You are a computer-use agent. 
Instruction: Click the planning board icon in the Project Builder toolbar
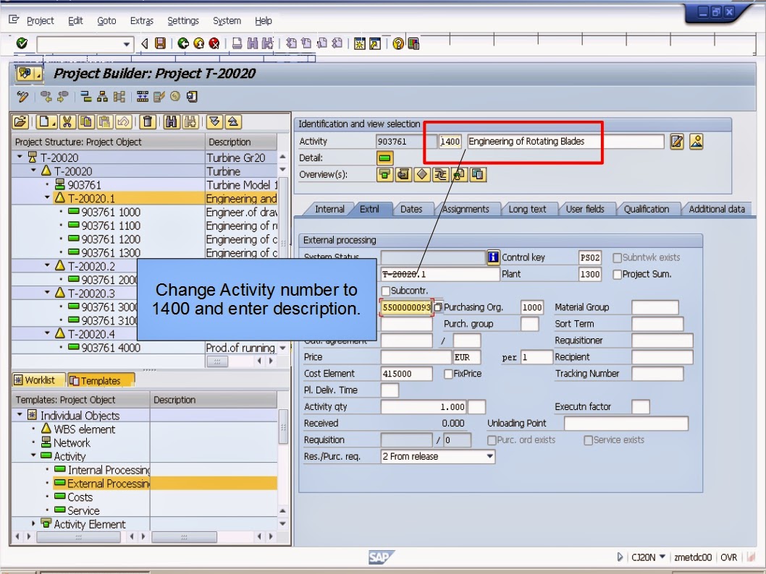coord(143,97)
